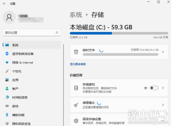The width and height of the screenshot is (171, 126).
Task: Open 个性化 settings
Action: 32,71
